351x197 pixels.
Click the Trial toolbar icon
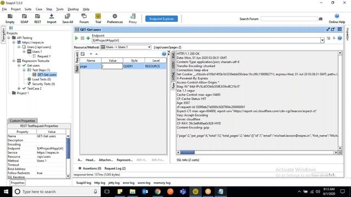tap(98, 16)
